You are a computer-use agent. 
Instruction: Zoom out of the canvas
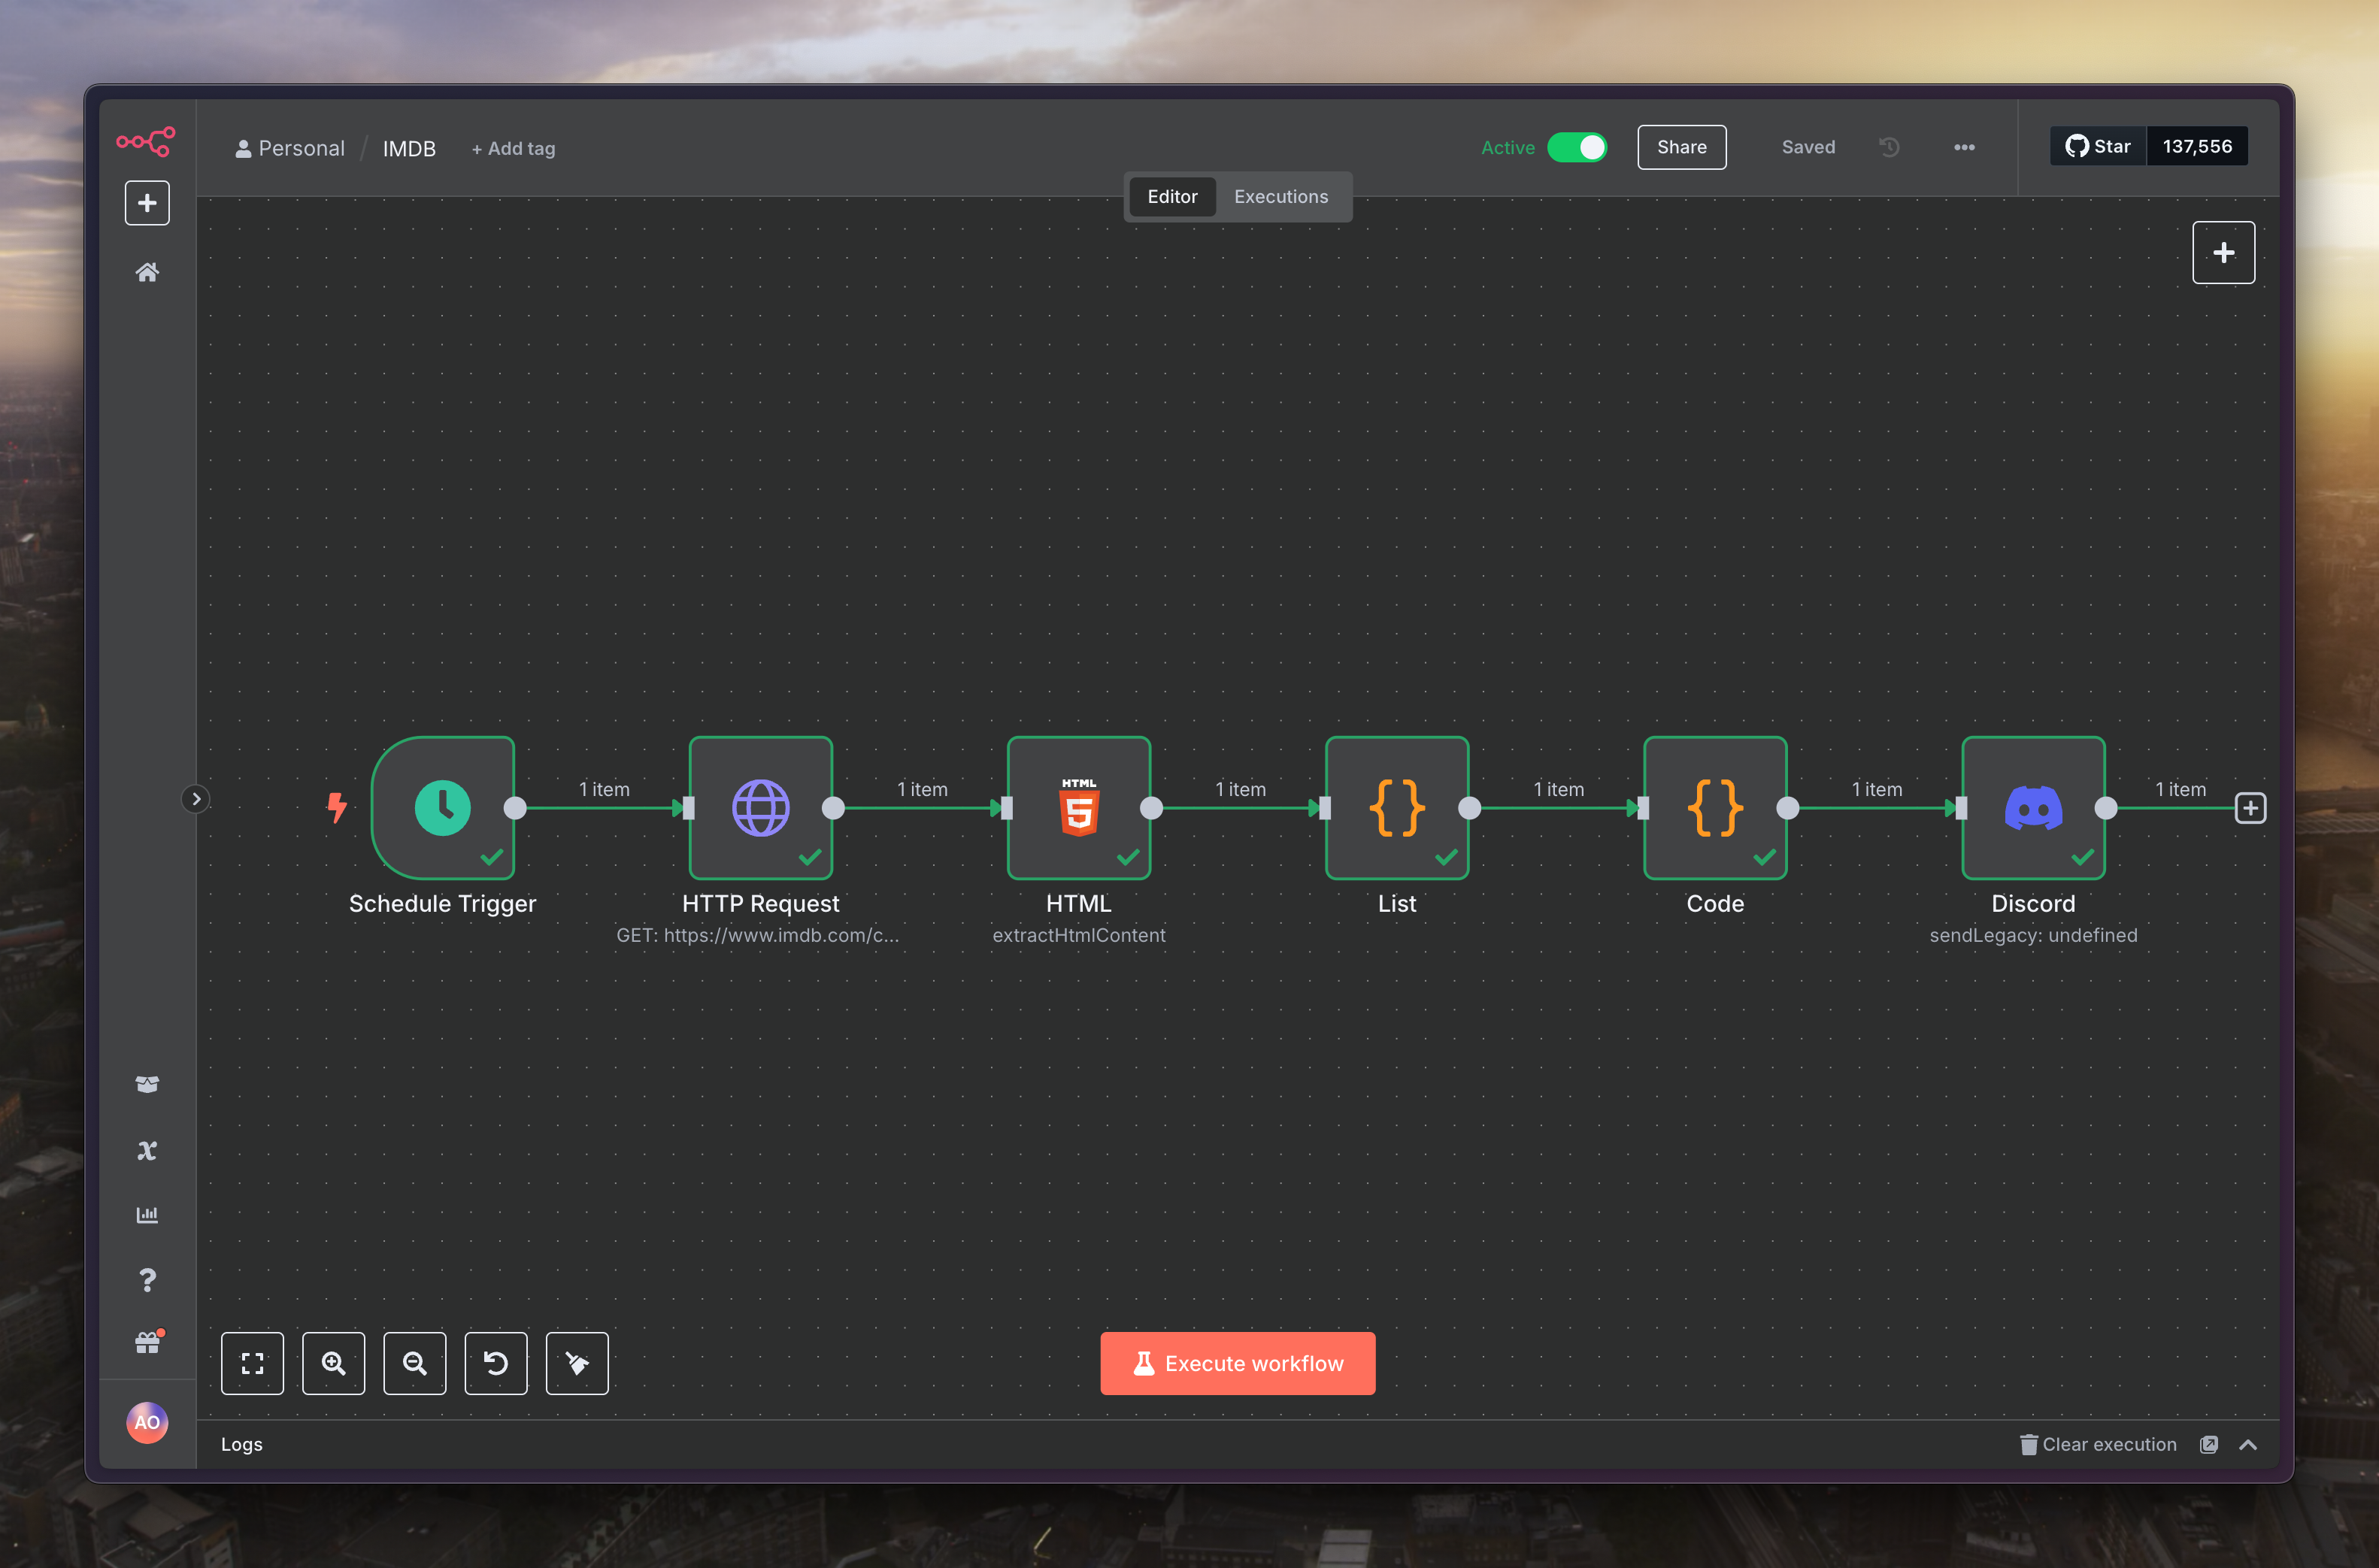pos(414,1363)
